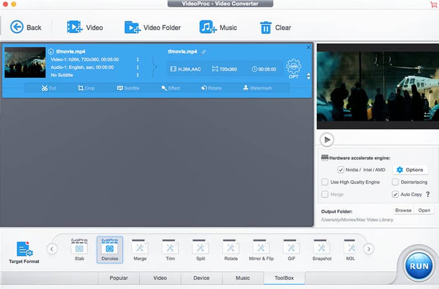439x289 pixels.
Task: Open the Subtitle tool
Action: [128, 88]
